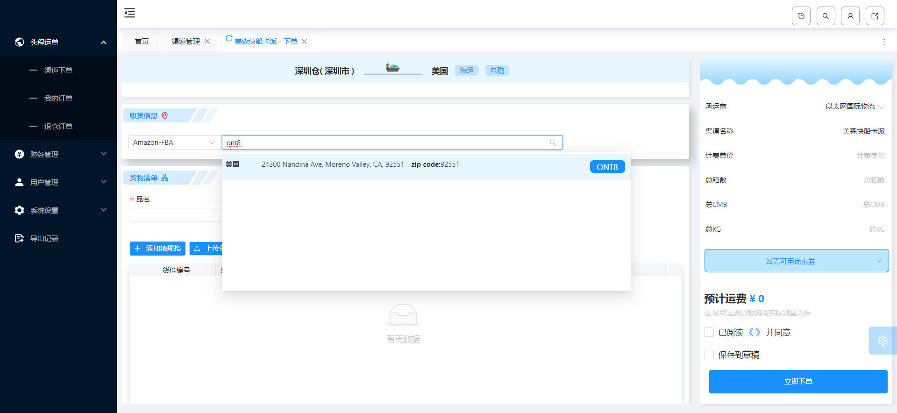This screenshot has width=897, height=413.
Task: Click the structure icon next to 货物清单
Action: click(x=164, y=178)
